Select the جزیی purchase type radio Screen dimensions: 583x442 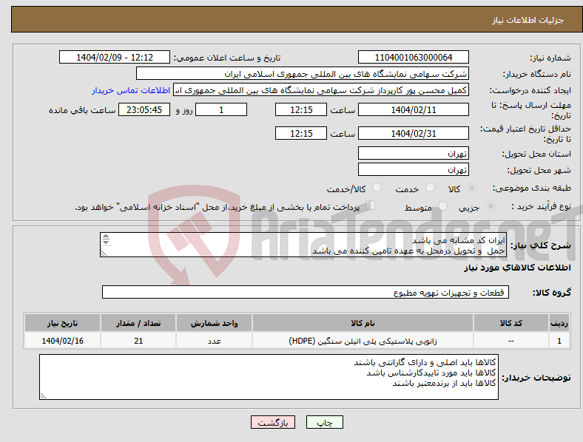pyautogui.click(x=491, y=205)
